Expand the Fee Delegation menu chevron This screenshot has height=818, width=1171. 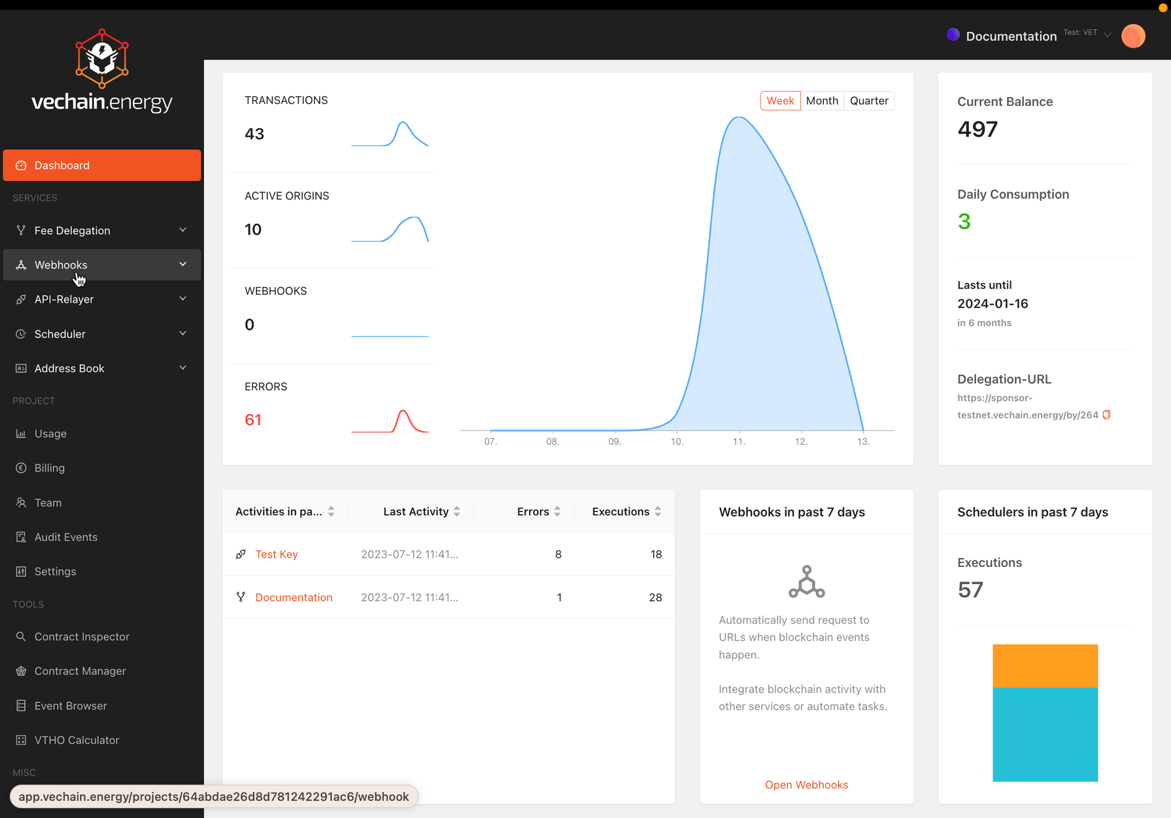tap(183, 230)
